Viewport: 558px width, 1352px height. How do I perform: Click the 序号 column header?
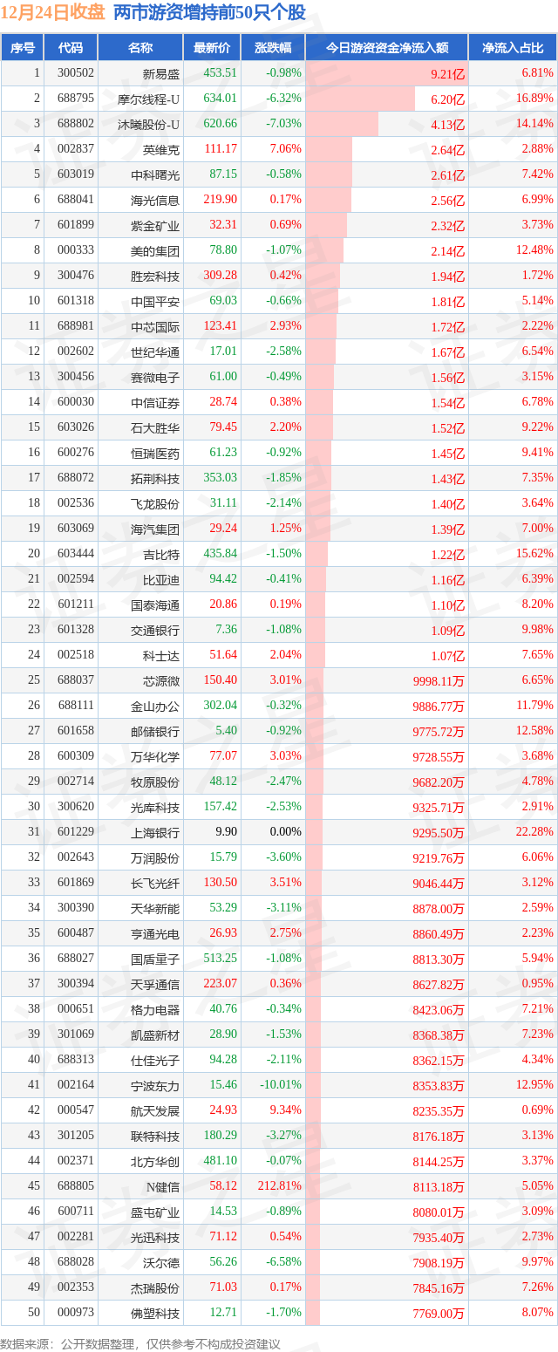pyautogui.click(x=22, y=47)
